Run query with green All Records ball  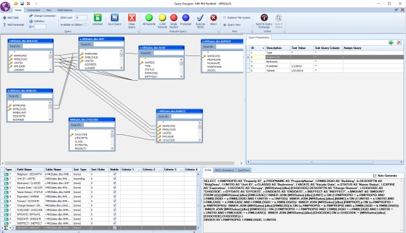149,17
